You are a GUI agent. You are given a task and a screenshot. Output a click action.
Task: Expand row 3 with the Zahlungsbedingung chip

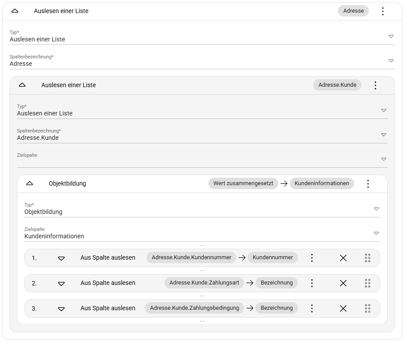click(x=61, y=308)
